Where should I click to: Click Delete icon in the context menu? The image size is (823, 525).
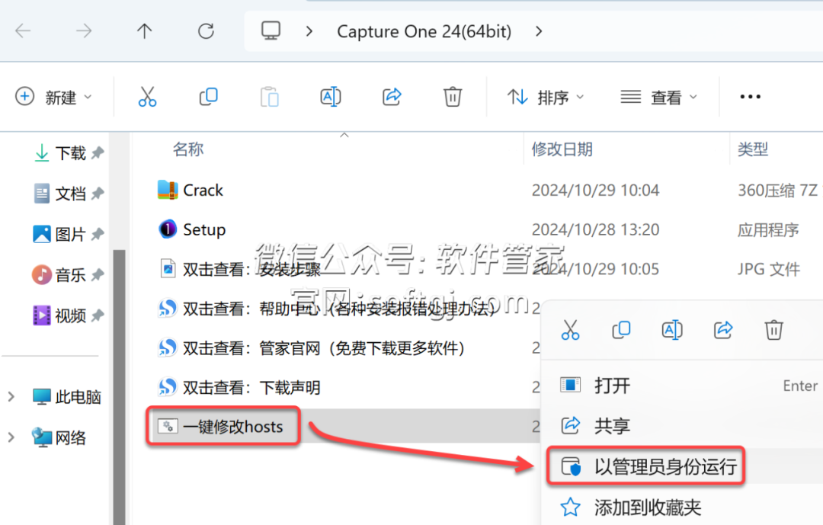(773, 330)
